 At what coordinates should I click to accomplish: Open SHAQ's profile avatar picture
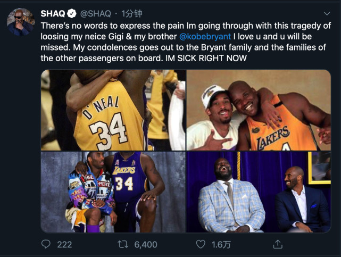pyautogui.click(x=20, y=22)
